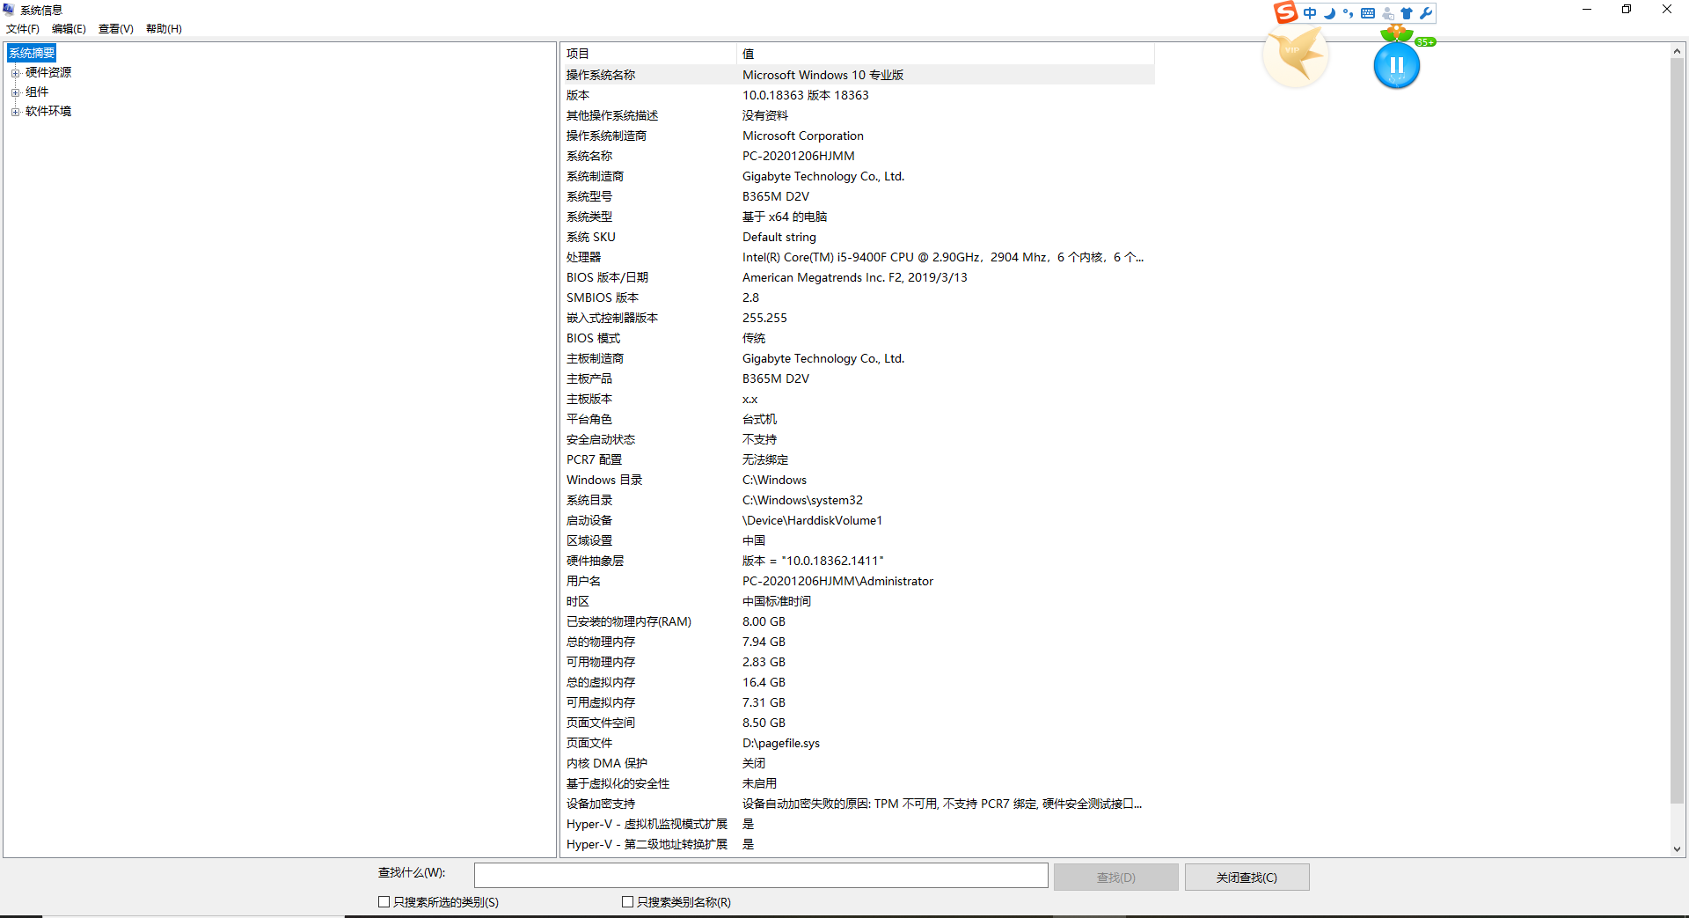
Task: Open the Sogou skin shirt icon
Action: pos(1407,13)
